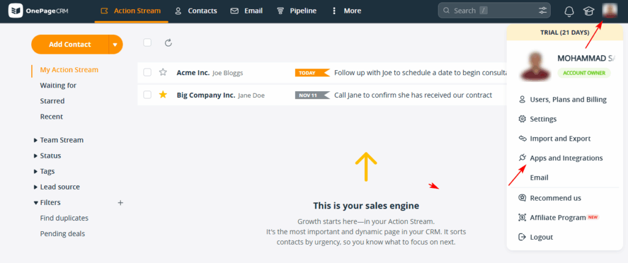Click the OnePageCRM logo
Image resolution: width=628 pixels, height=263 pixels.
(39, 11)
